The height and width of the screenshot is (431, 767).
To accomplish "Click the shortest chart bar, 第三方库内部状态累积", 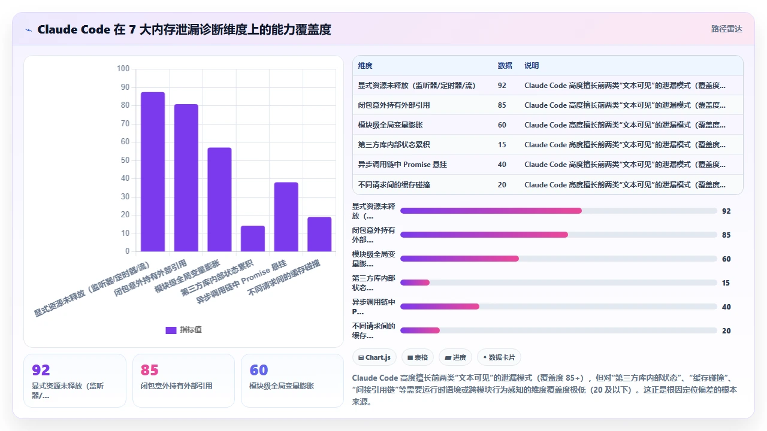I will (x=253, y=239).
